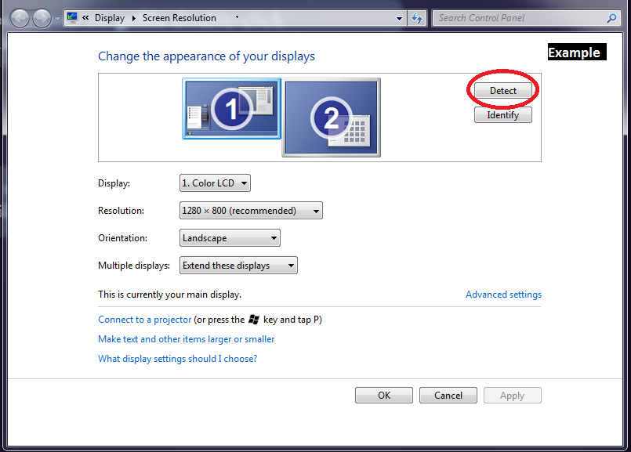Open the Multiple displays dropdown

238,266
